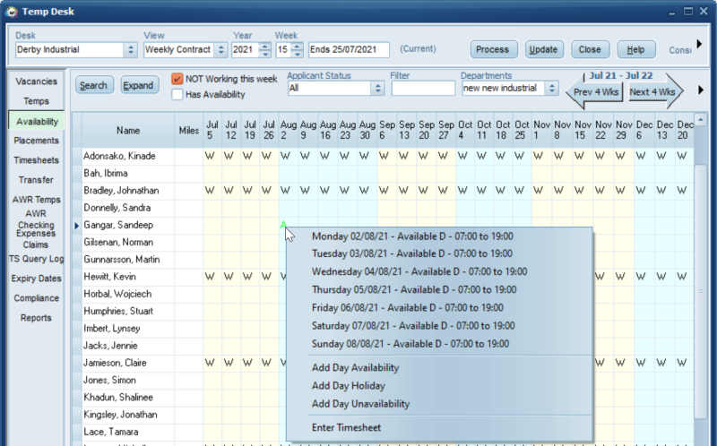Open the Temps tab
This screenshot has width=717, height=446.
coord(36,101)
